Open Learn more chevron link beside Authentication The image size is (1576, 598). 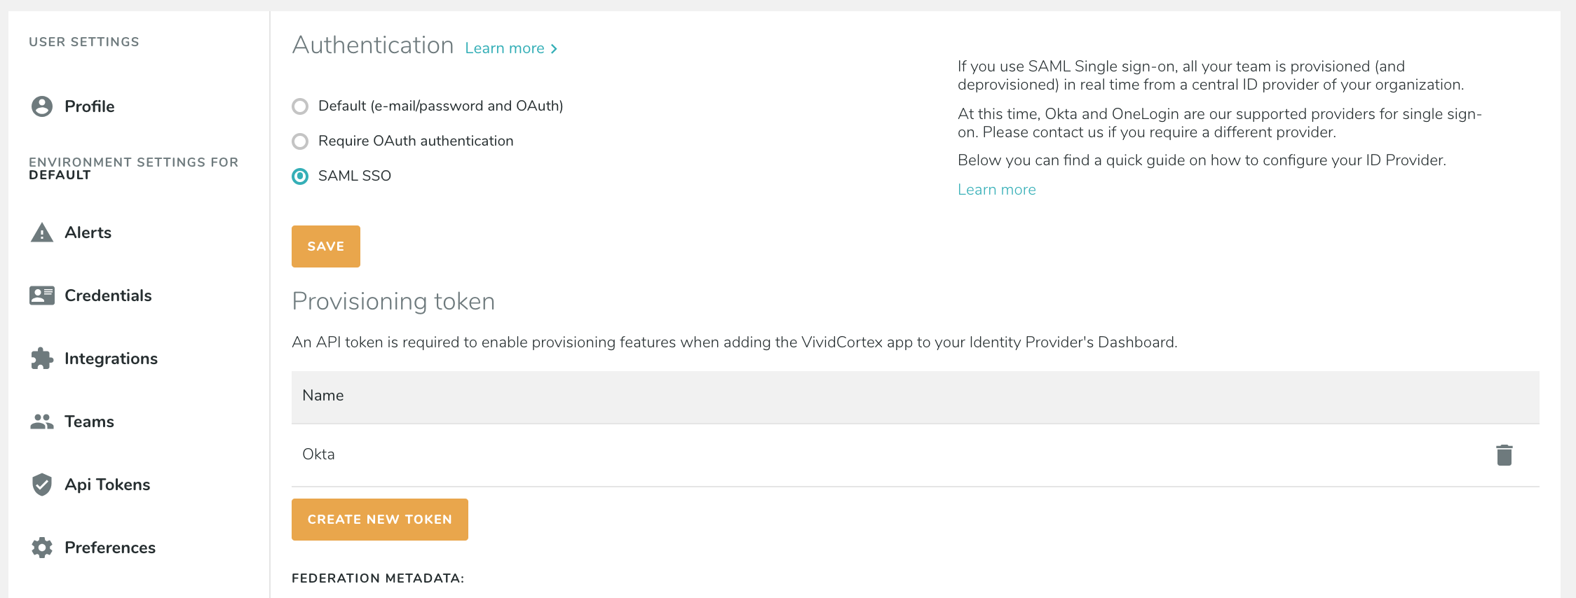tap(511, 48)
